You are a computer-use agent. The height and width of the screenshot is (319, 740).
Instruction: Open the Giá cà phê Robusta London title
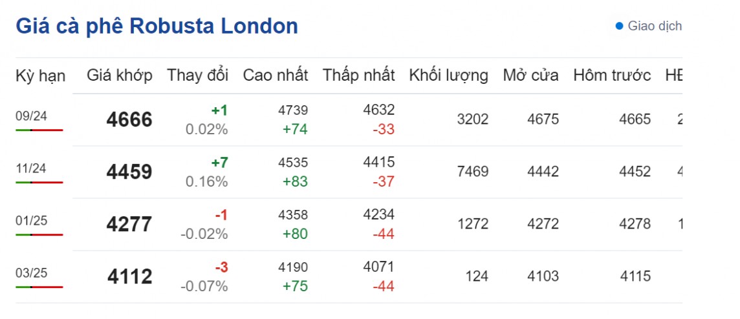point(157,26)
